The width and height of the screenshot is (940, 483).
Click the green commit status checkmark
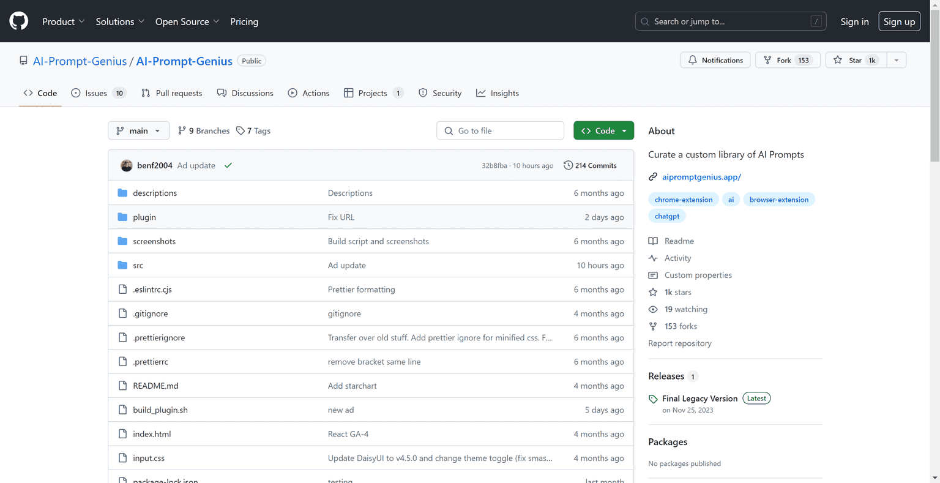[228, 165]
